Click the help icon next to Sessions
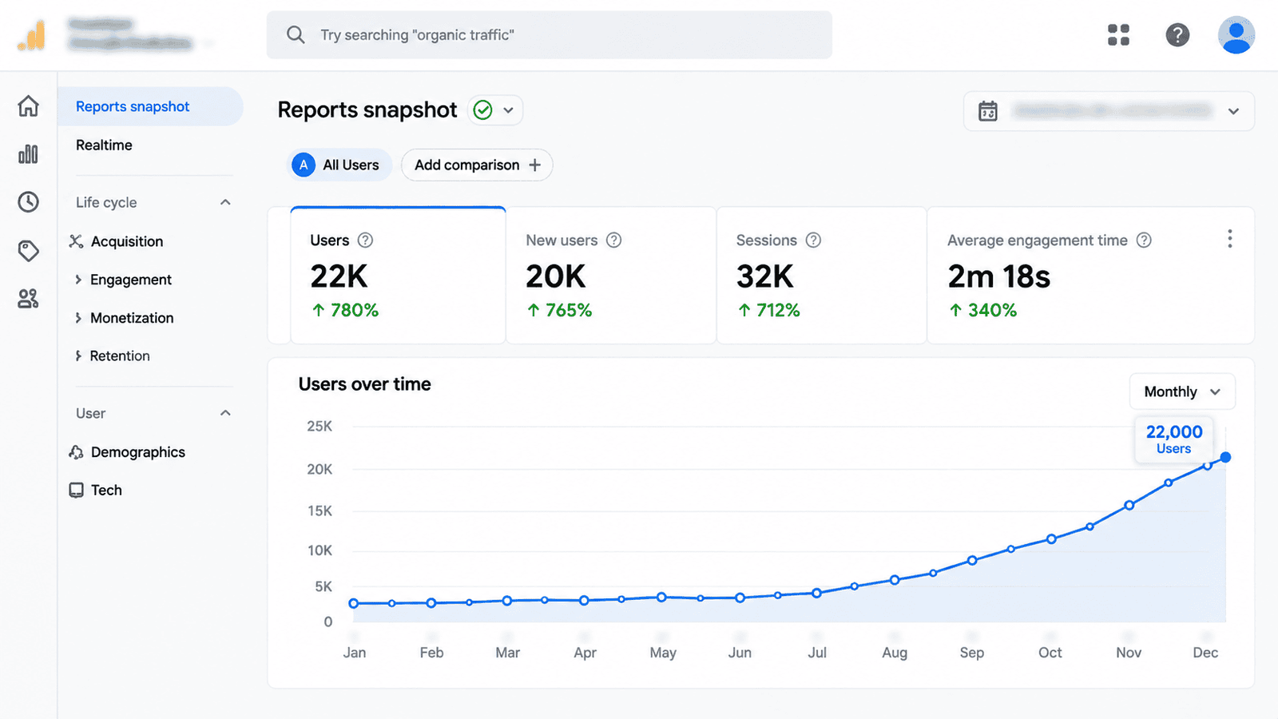 coord(813,240)
